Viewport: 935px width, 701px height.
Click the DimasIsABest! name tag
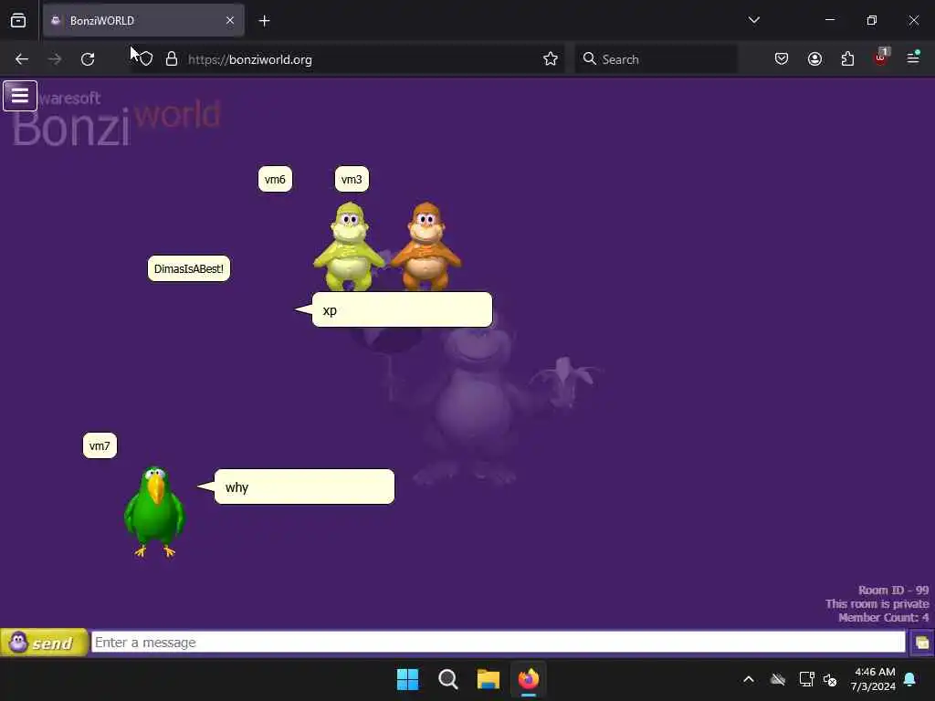tap(188, 269)
